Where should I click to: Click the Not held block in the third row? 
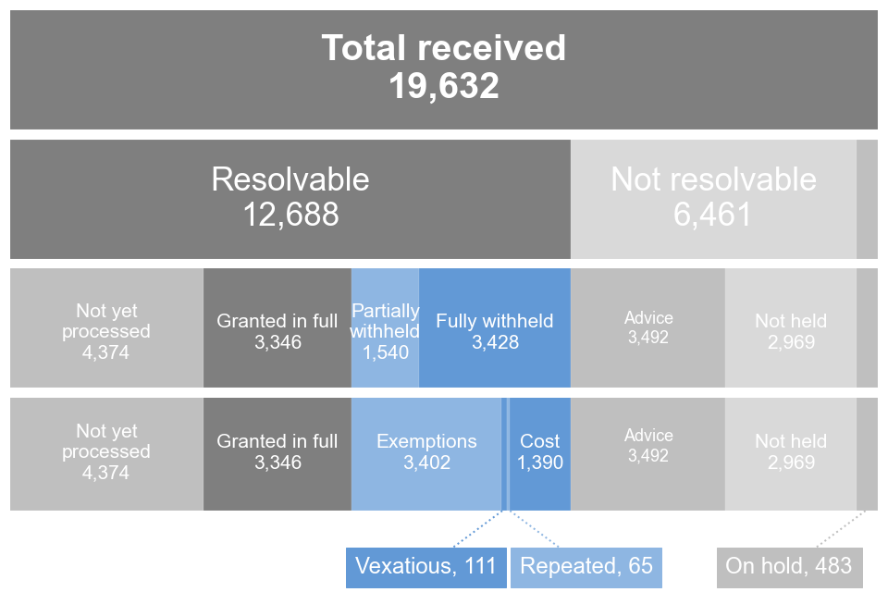(x=790, y=328)
